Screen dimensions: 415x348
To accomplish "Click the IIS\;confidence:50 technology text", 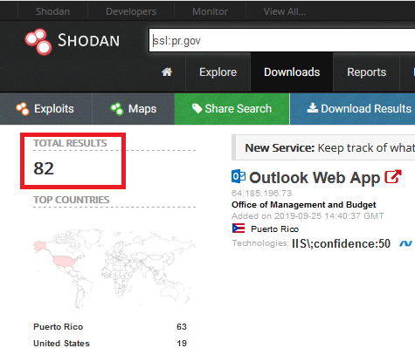I will pyautogui.click(x=341, y=243).
